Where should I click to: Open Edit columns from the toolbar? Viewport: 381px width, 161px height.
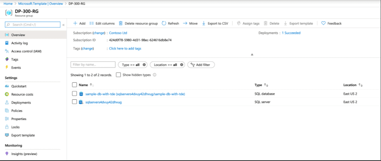102,23
